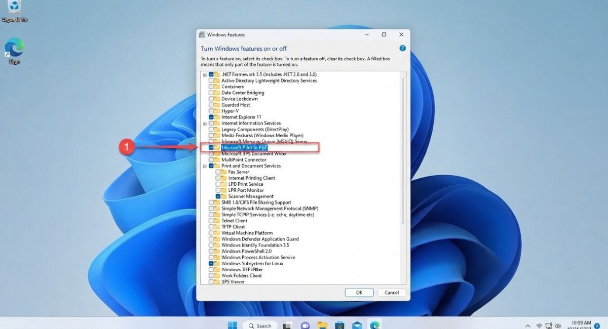Click the Scanner Management folder icon

tap(224, 196)
